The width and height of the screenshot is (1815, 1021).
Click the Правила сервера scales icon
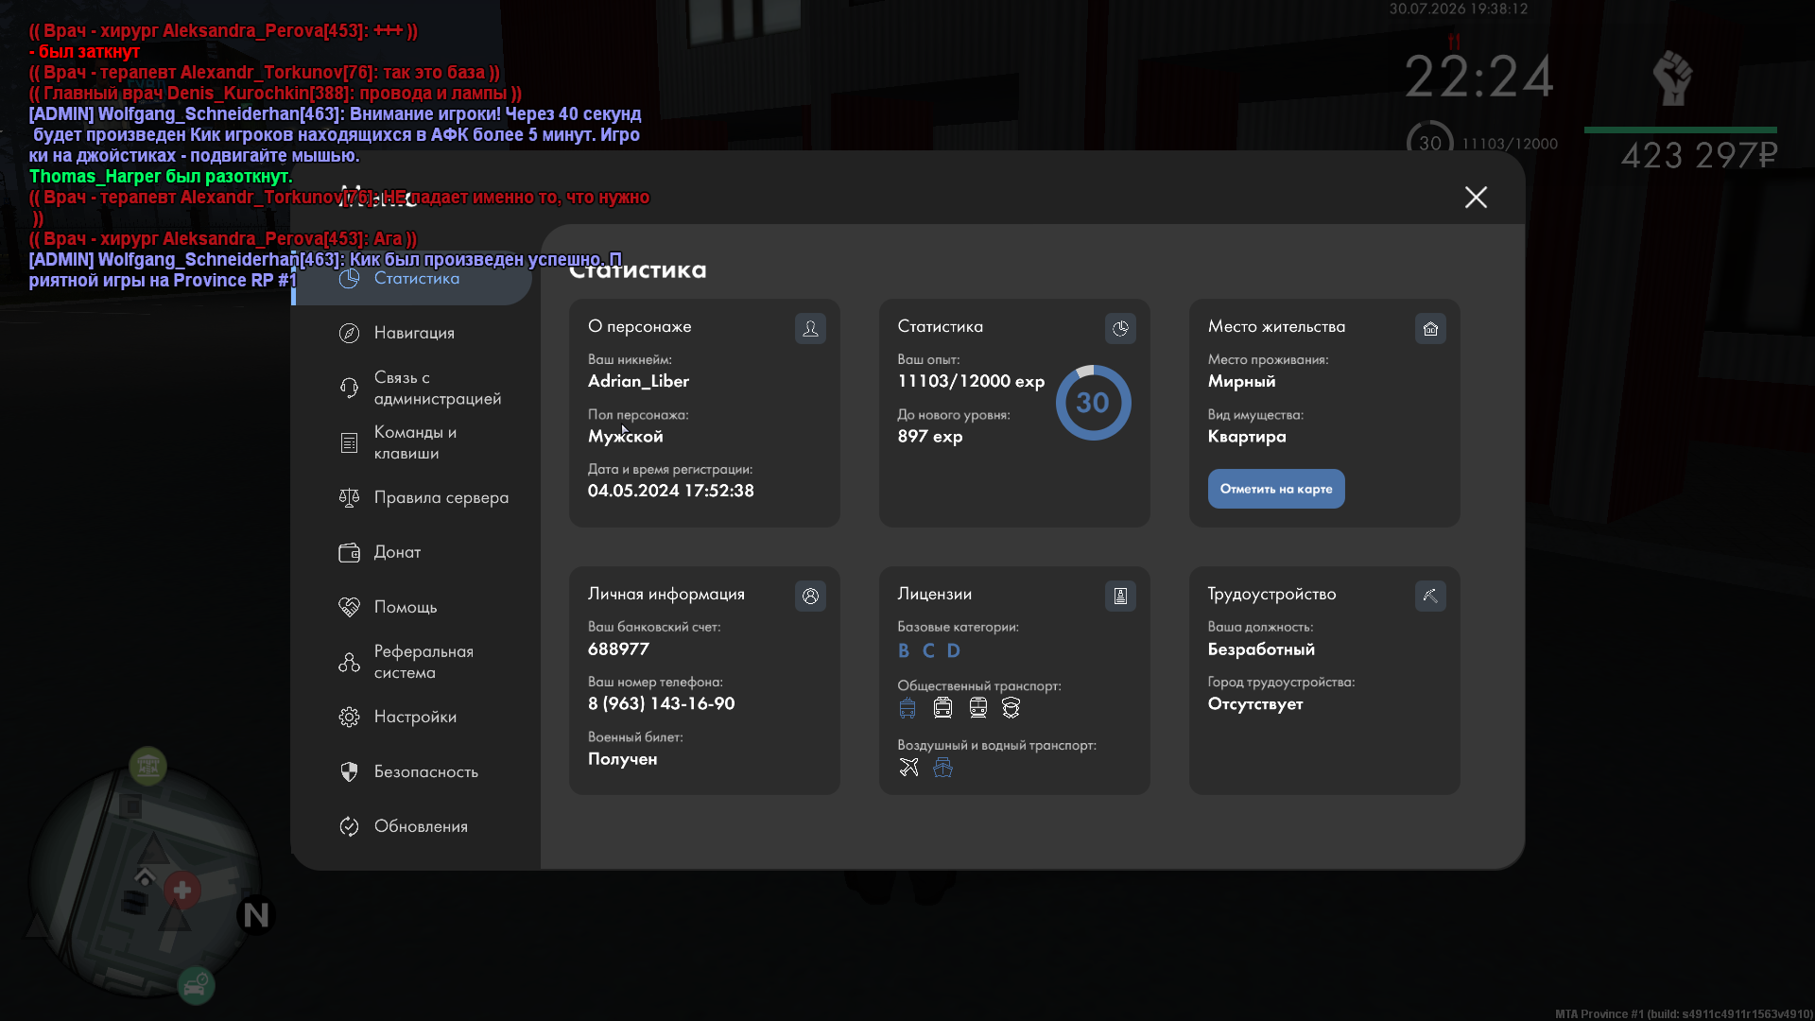click(x=349, y=497)
